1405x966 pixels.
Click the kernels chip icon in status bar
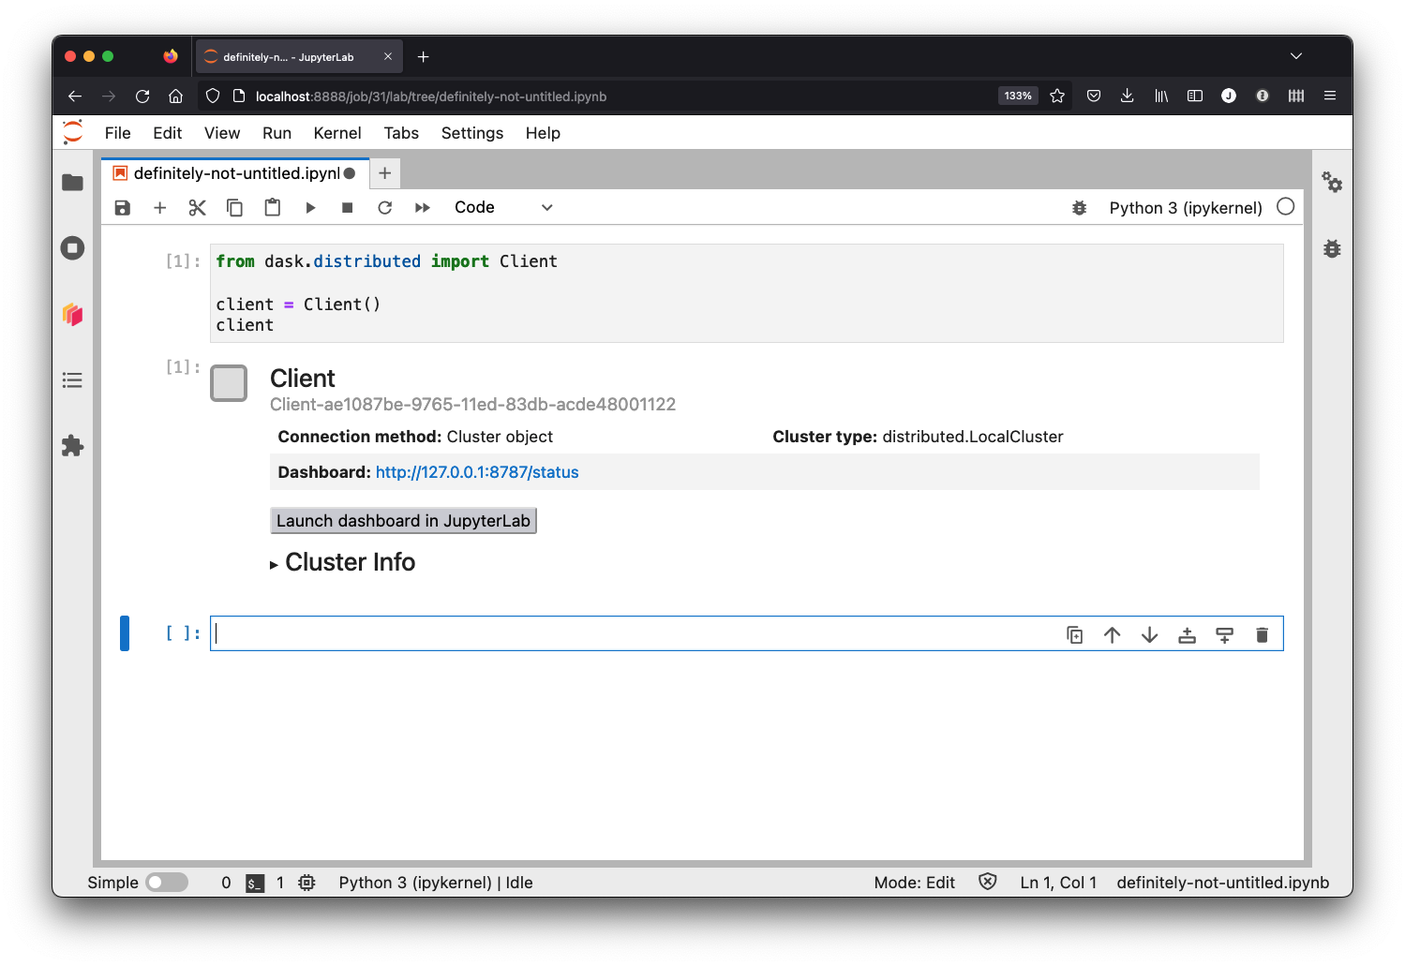pyautogui.click(x=306, y=883)
